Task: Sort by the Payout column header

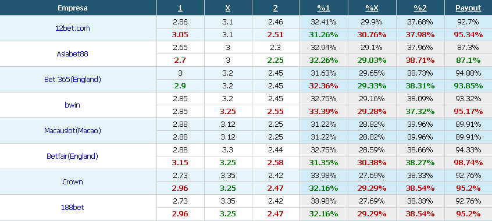Action: (468, 8)
